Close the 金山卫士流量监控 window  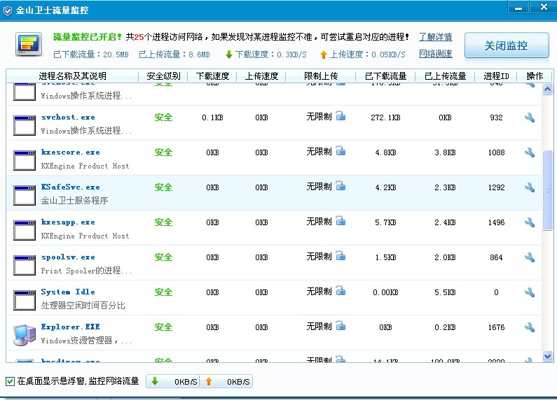544,7
